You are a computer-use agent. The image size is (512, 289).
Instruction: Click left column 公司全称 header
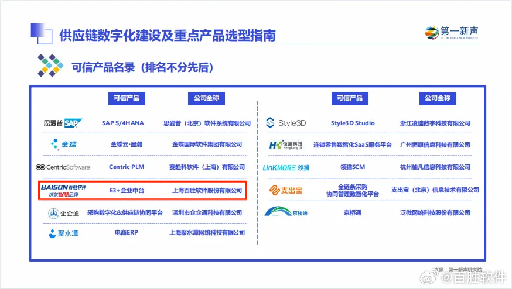point(206,98)
